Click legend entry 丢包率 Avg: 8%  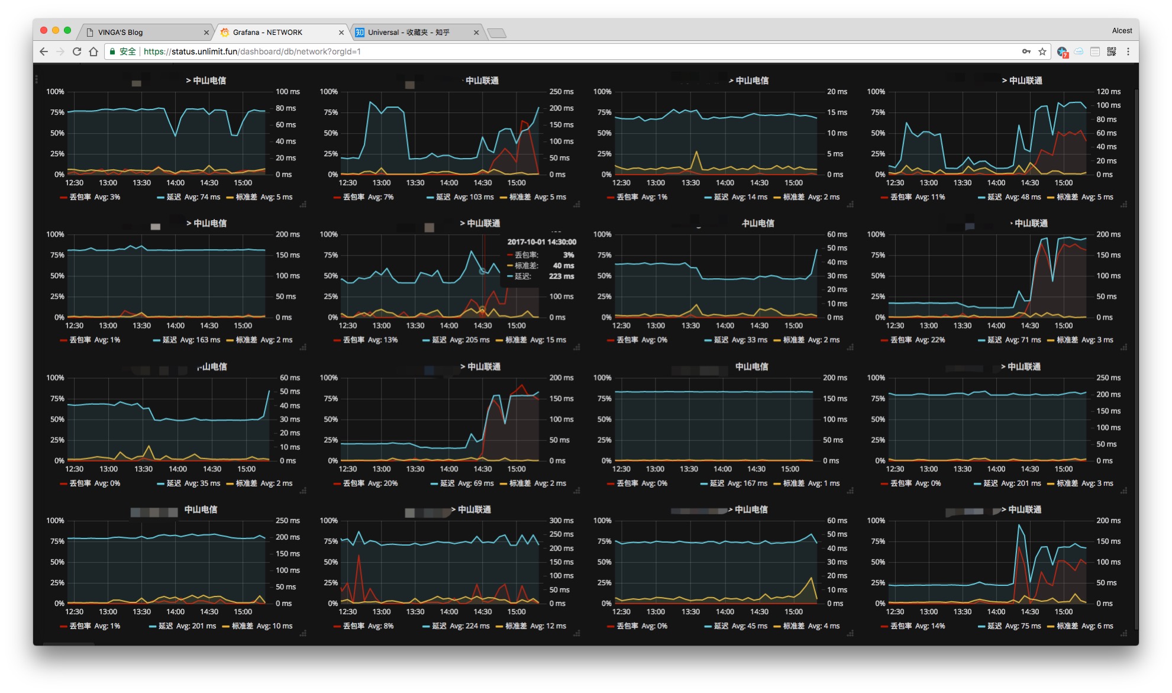[364, 626]
